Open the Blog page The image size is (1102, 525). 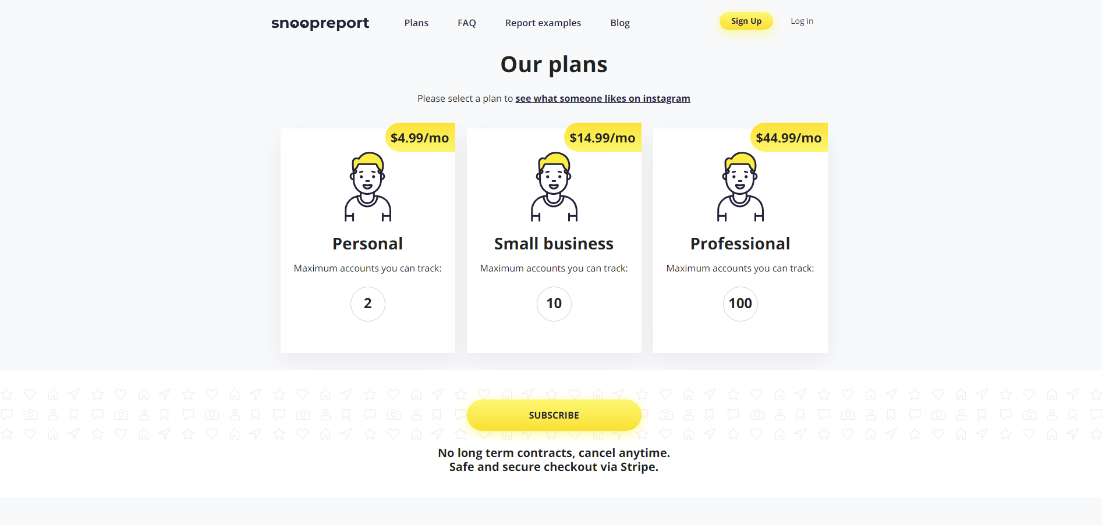(619, 23)
